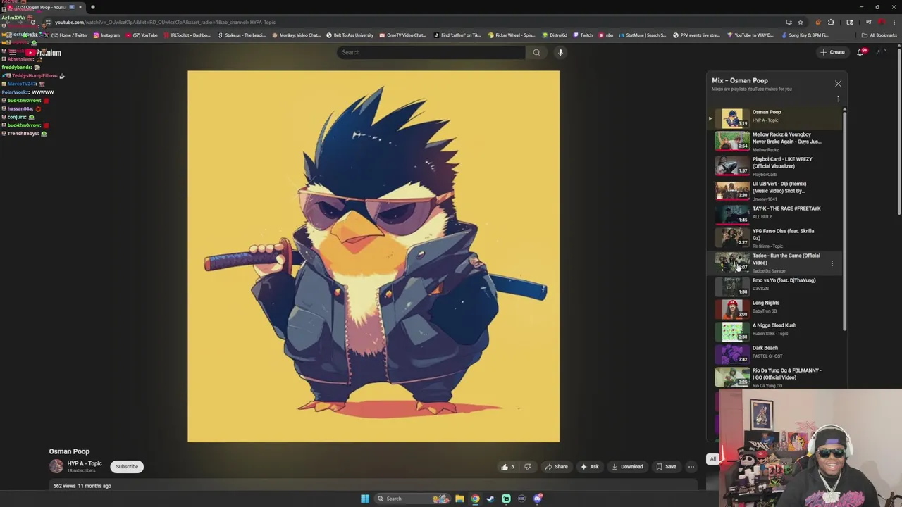Play Lil Uzi Vert Dip remix

775,191
